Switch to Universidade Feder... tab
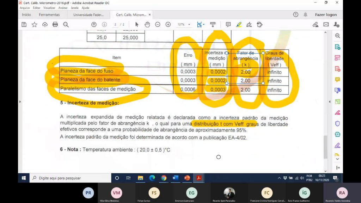 (x=88, y=15)
